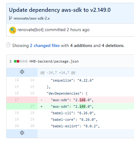Viewport: 134px width, 141px height.
Task: Click the commit title 'Update dependency aws-sdk to v2.149.0'
Action: 60,10
